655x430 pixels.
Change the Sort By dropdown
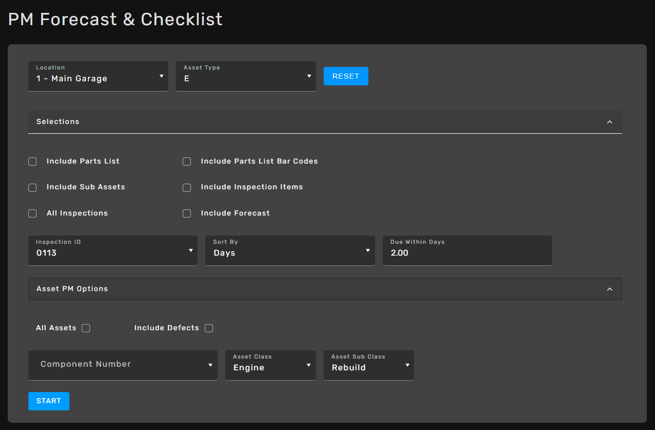pos(290,251)
